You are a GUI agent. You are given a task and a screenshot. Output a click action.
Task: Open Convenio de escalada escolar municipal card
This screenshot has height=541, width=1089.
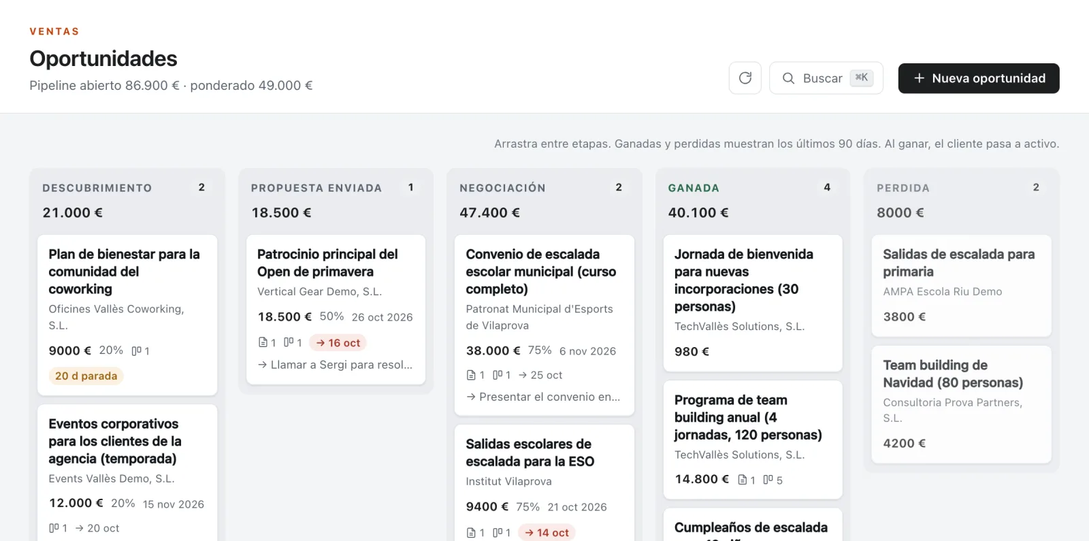(544, 325)
